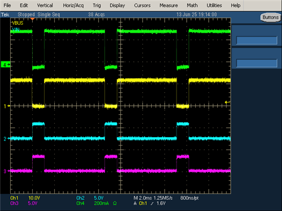Open the Cursors menu
Viewport: 282px width, 211px height.
tap(142, 6)
